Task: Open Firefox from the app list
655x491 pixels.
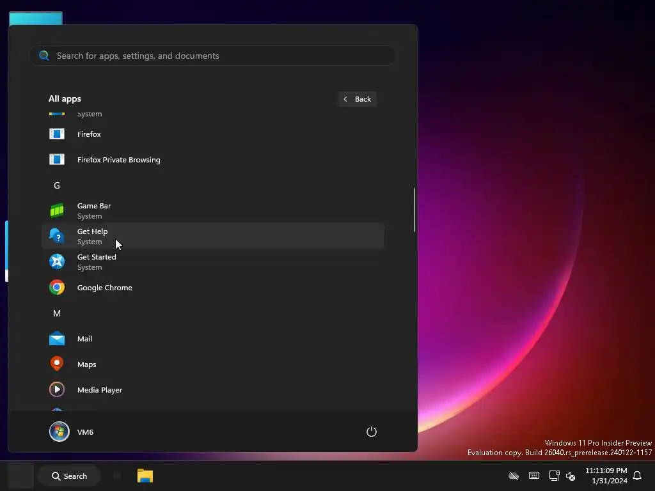Action: pyautogui.click(x=212, y=134)
